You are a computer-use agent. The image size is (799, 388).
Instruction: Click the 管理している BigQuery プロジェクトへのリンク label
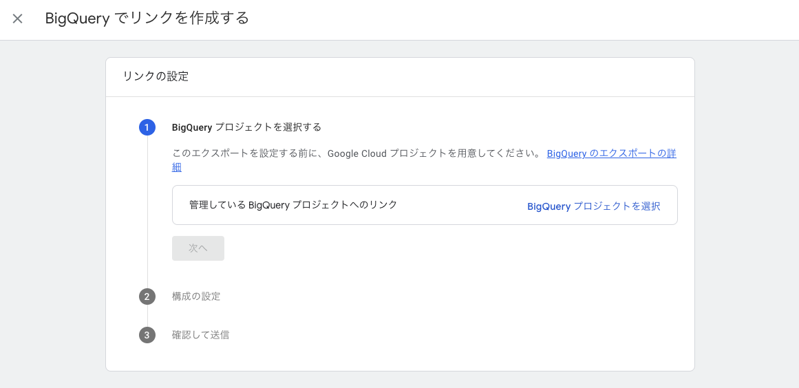click(293, 205)
